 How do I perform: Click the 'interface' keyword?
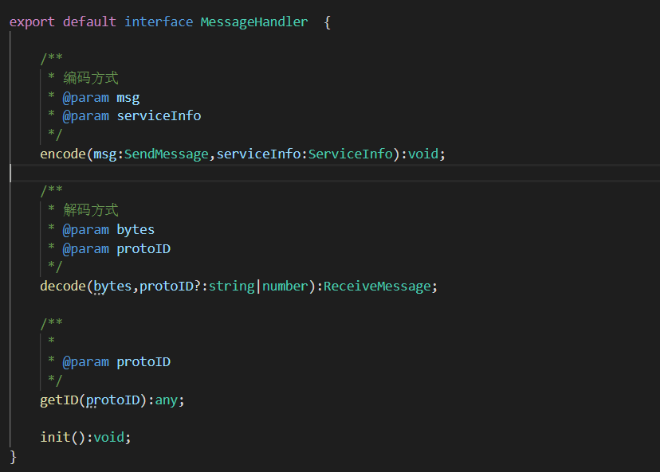click(159, 21)
